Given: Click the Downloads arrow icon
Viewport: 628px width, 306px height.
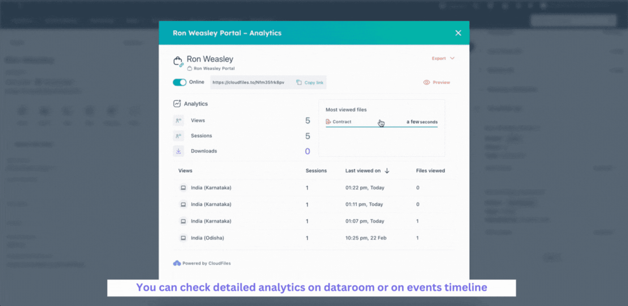Looking at the screenshot, I should tap(178, 151).
